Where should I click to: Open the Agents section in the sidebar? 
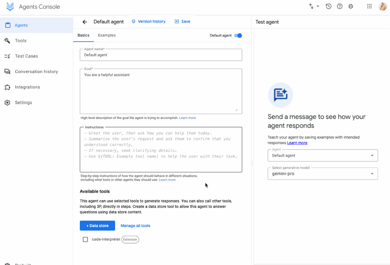21,25
